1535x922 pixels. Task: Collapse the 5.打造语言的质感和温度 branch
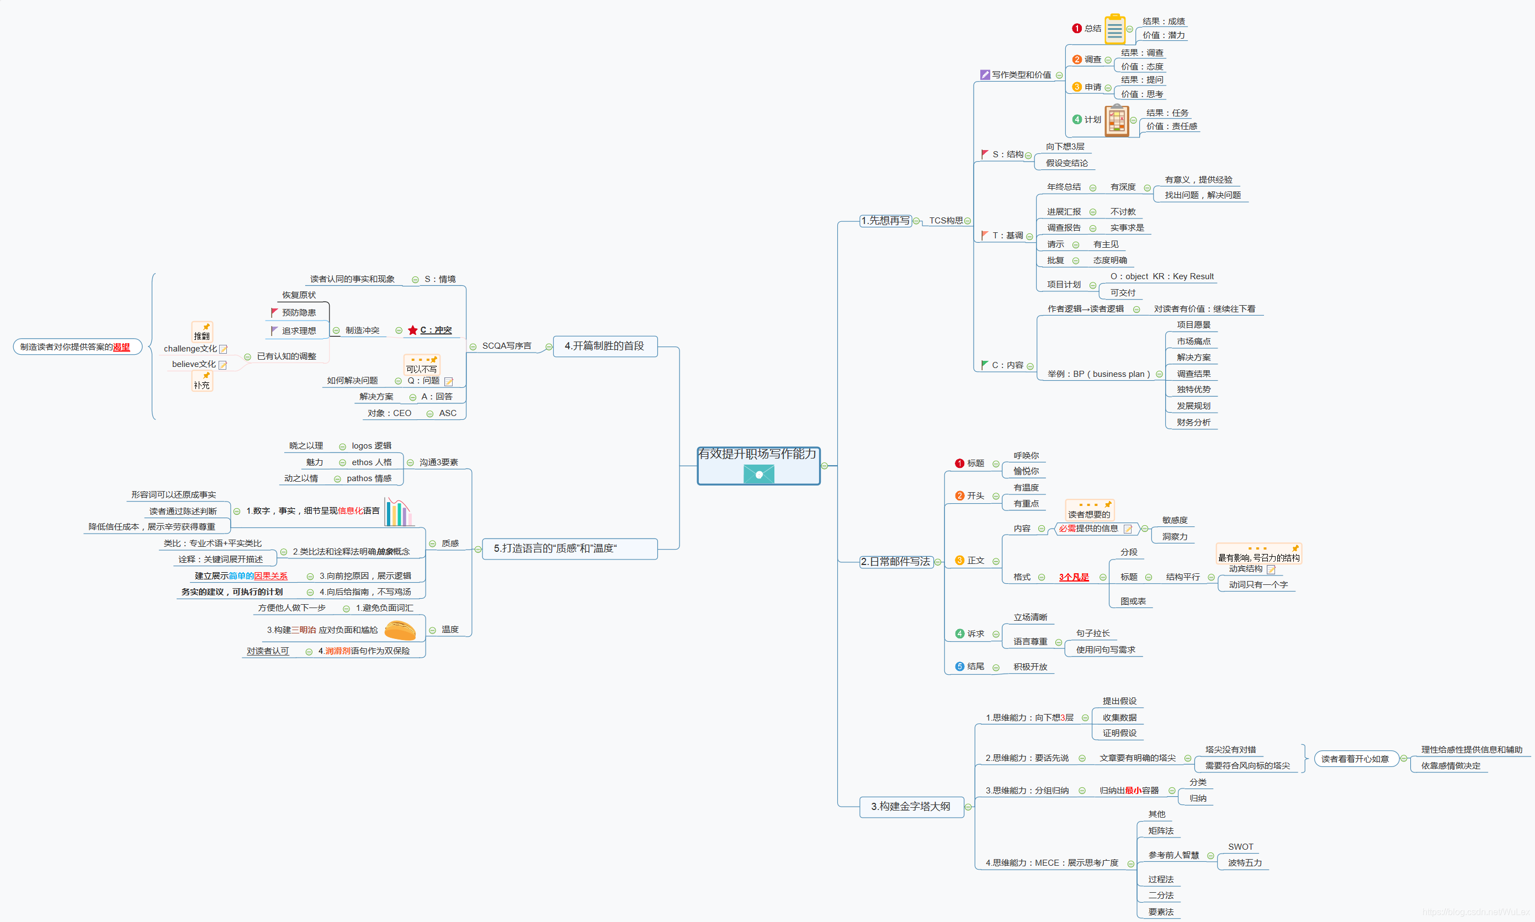coord(478,549)
